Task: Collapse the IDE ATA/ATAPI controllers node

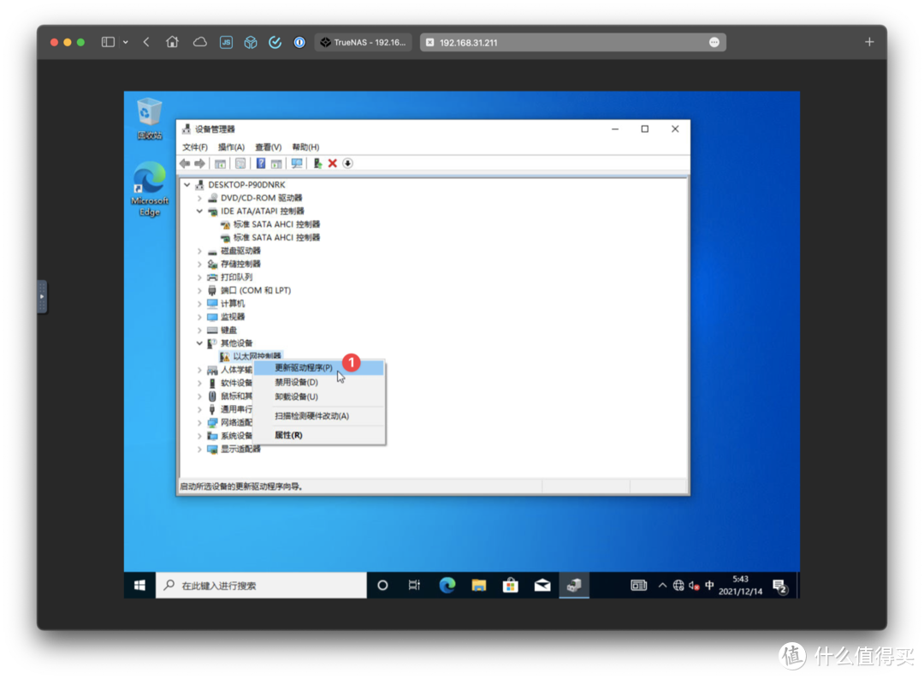Action: (x=200, y=211)
